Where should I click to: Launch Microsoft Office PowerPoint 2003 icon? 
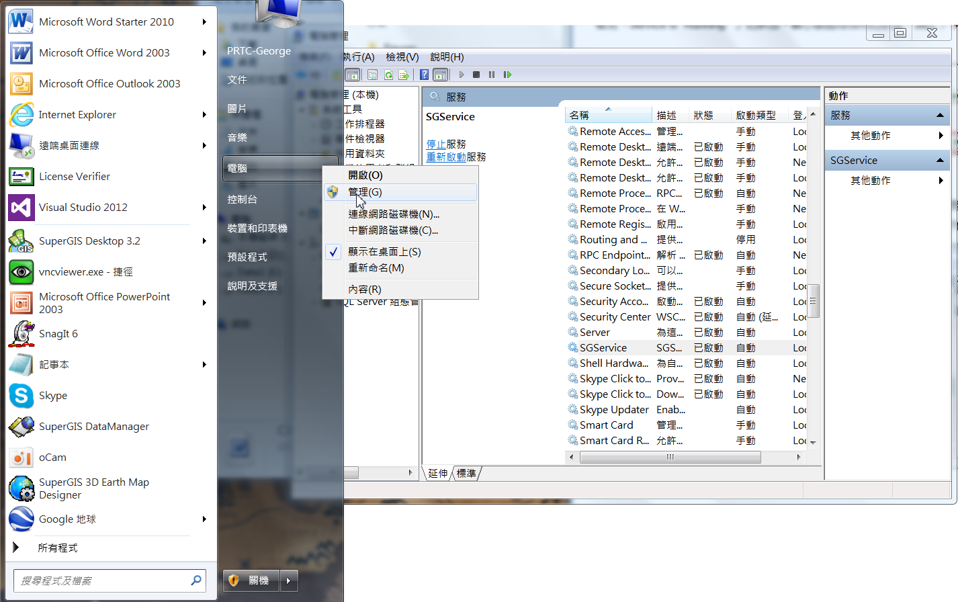click(x=21, y=302)
